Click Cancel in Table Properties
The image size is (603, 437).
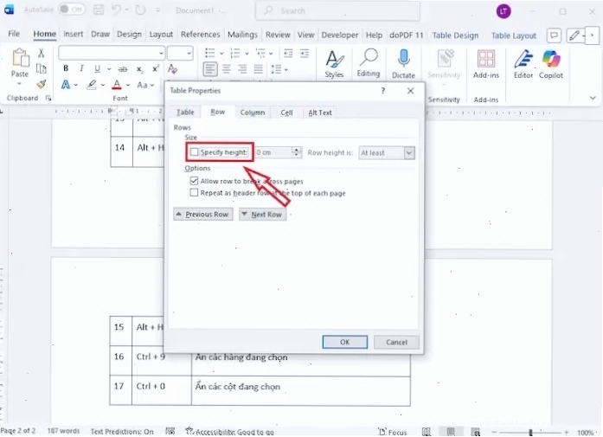[396, 342]
